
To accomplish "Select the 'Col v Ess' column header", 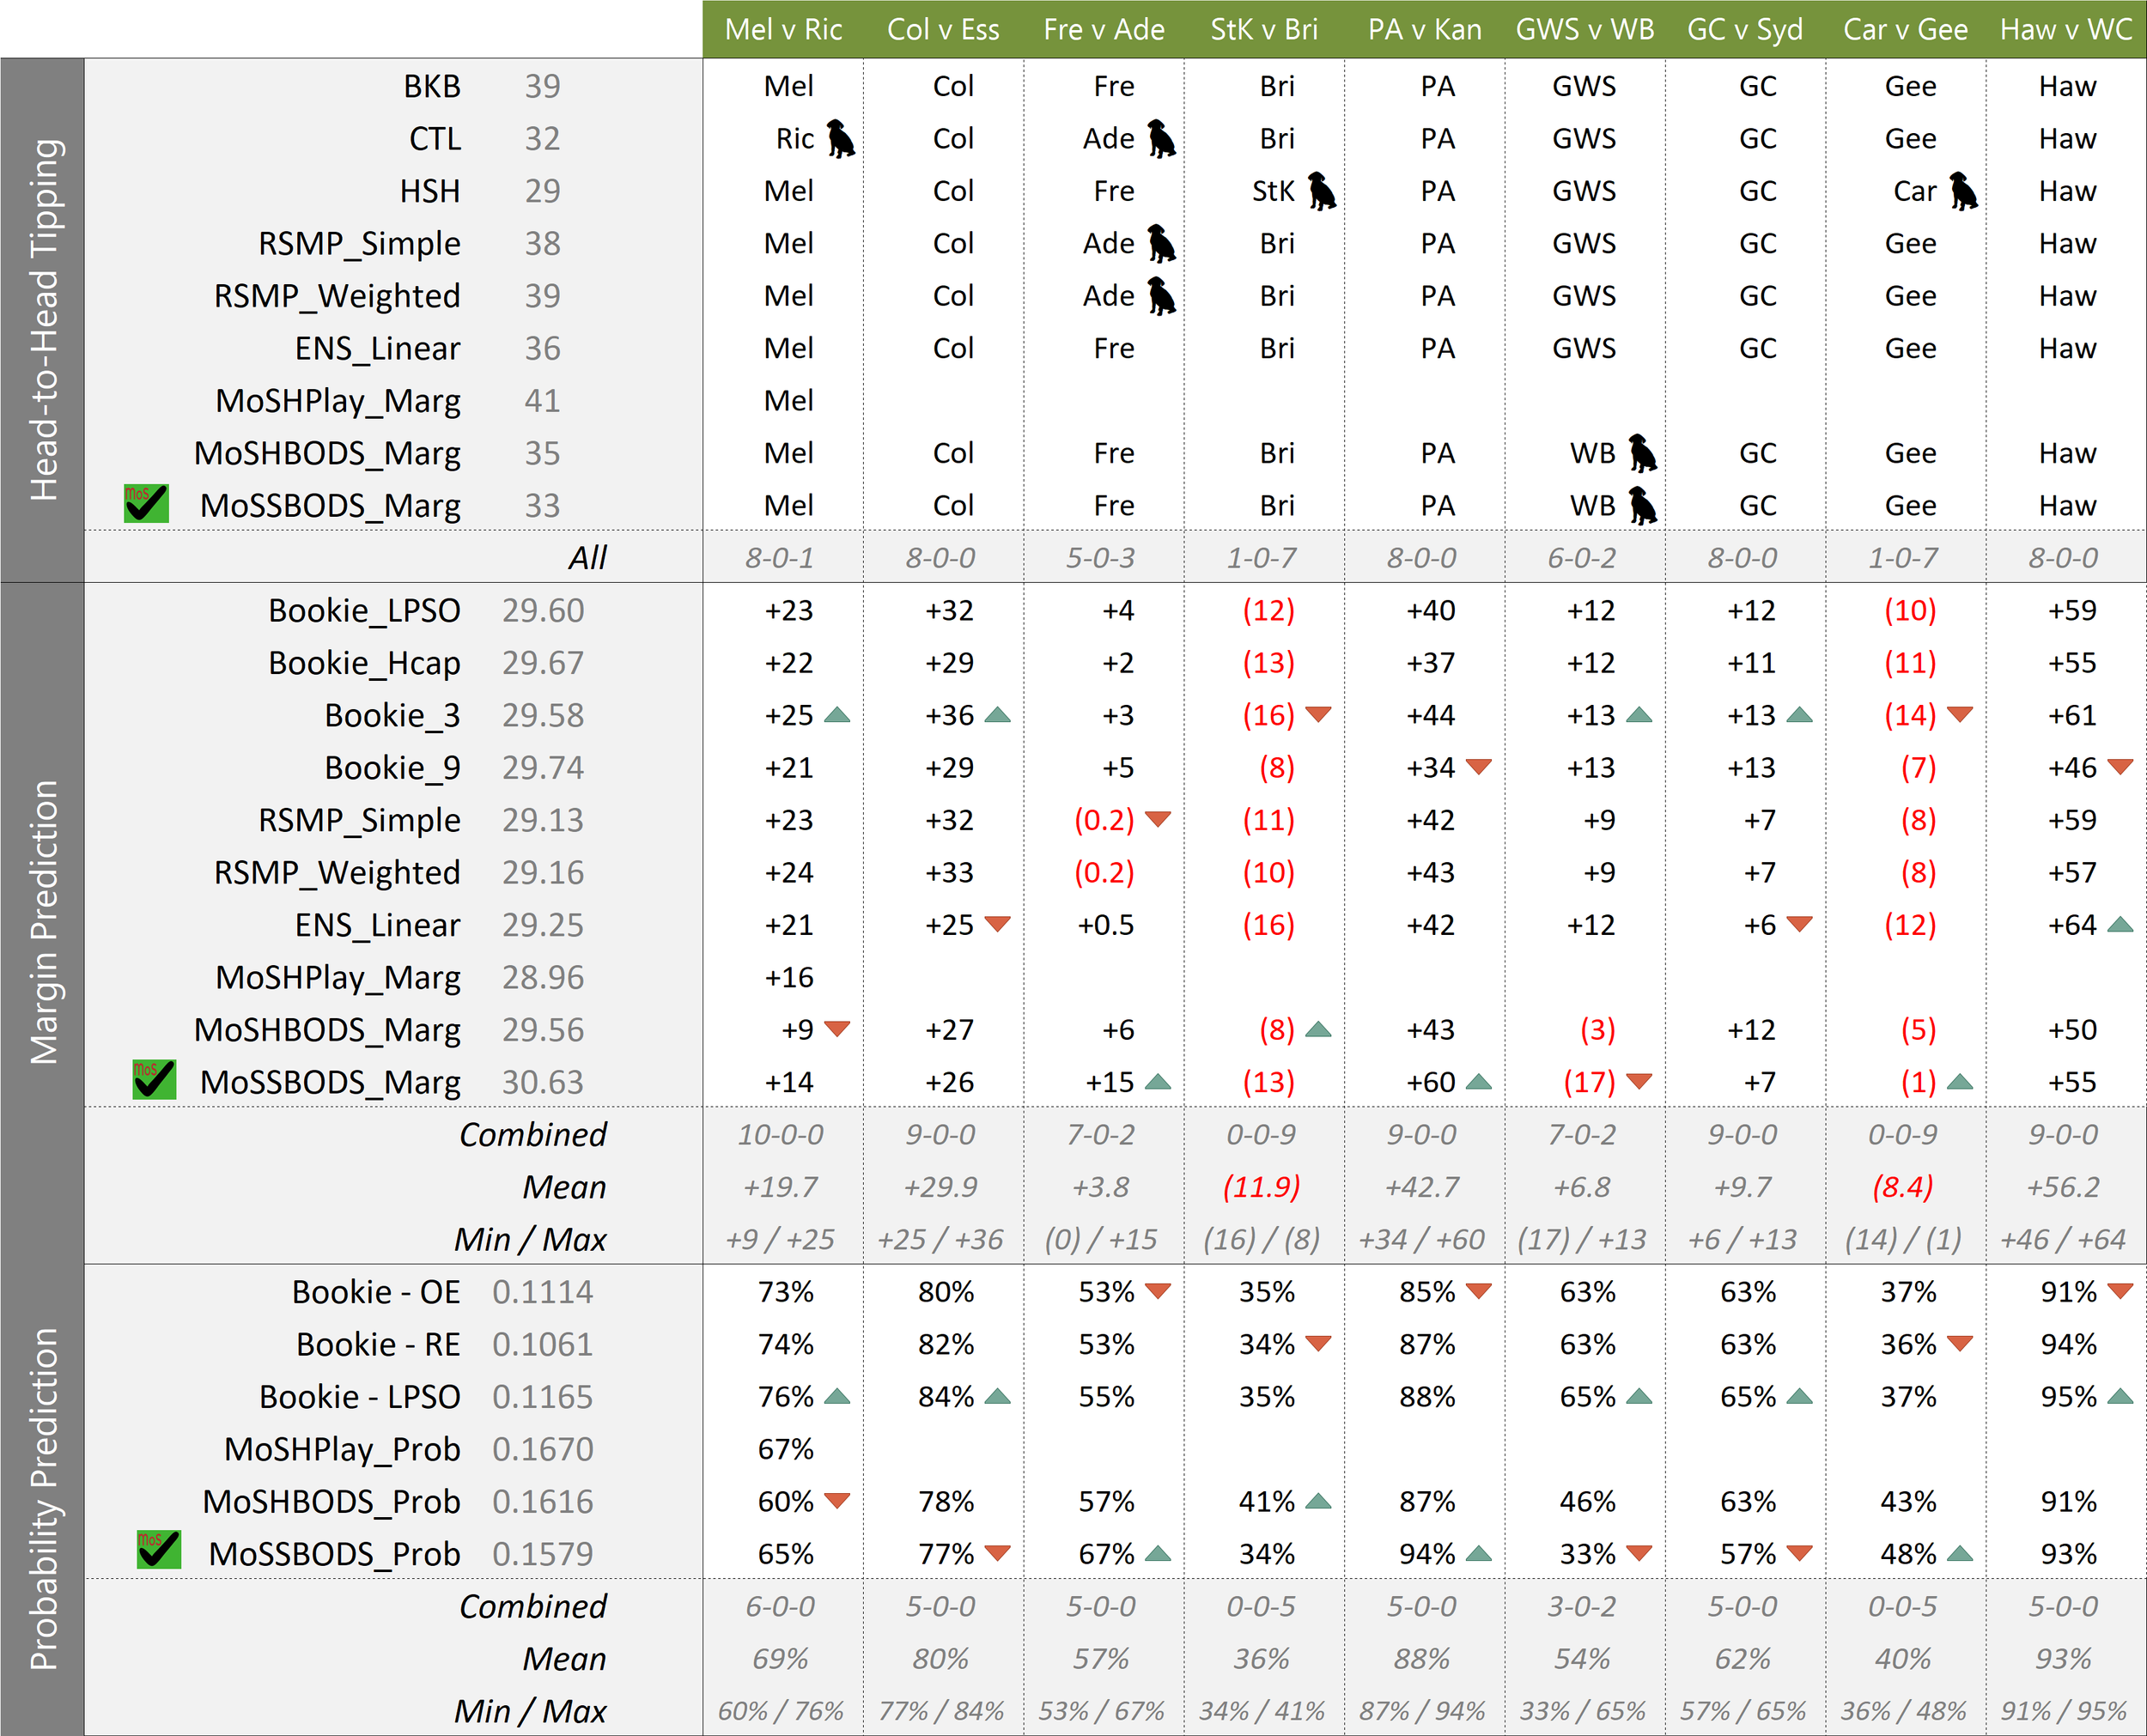I will tap(944, 30).
